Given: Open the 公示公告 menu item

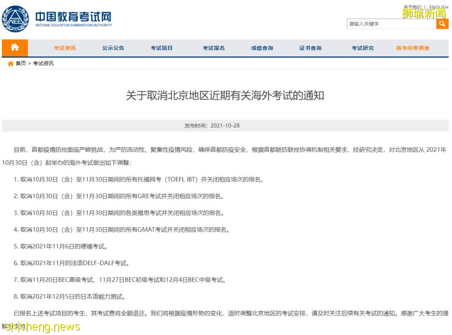Looking at the screenshot, I should click(113, 48).
